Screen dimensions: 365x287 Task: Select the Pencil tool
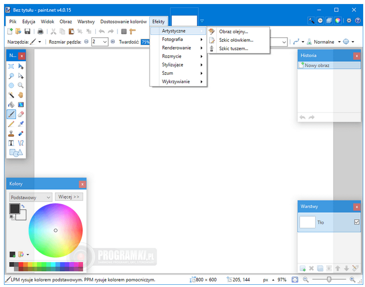click(11, 124)
